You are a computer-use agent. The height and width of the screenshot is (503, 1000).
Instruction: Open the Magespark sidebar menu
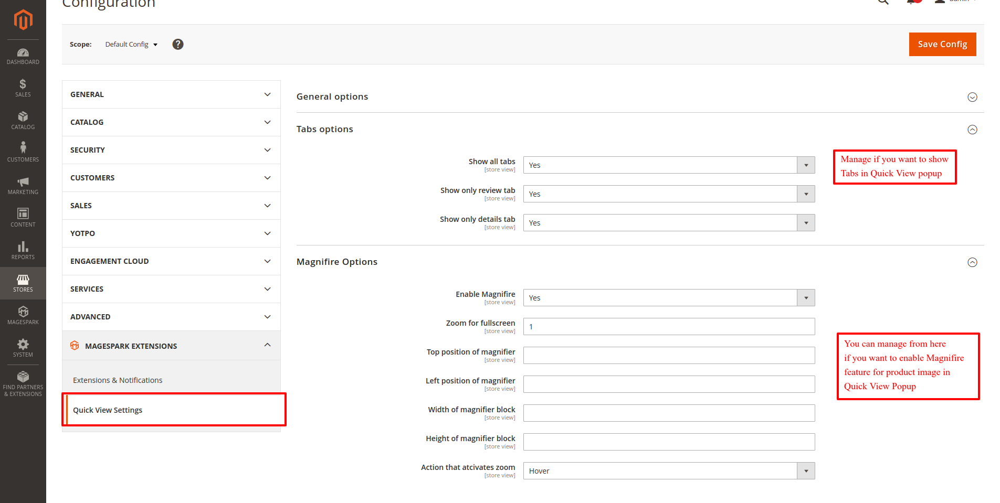click(x=23, y=316)
